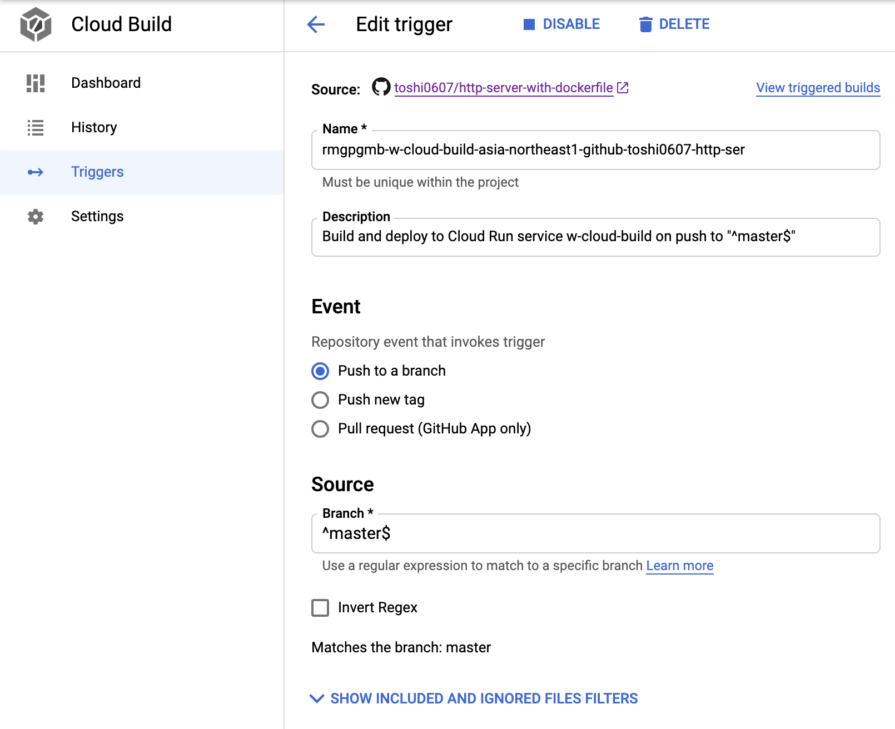Select the Triggers menu item
Screen dimensions: 895x729
pyautogui.click(x=142, y=172)
